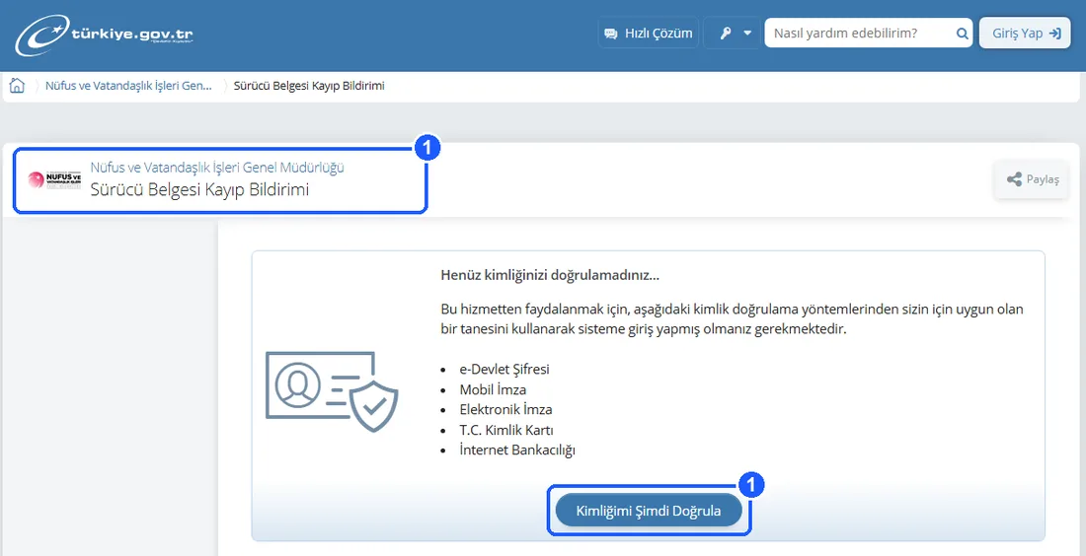Click the 'e-Devlet Şifresi' list item
1086x556 pixels.
point(504,369)
